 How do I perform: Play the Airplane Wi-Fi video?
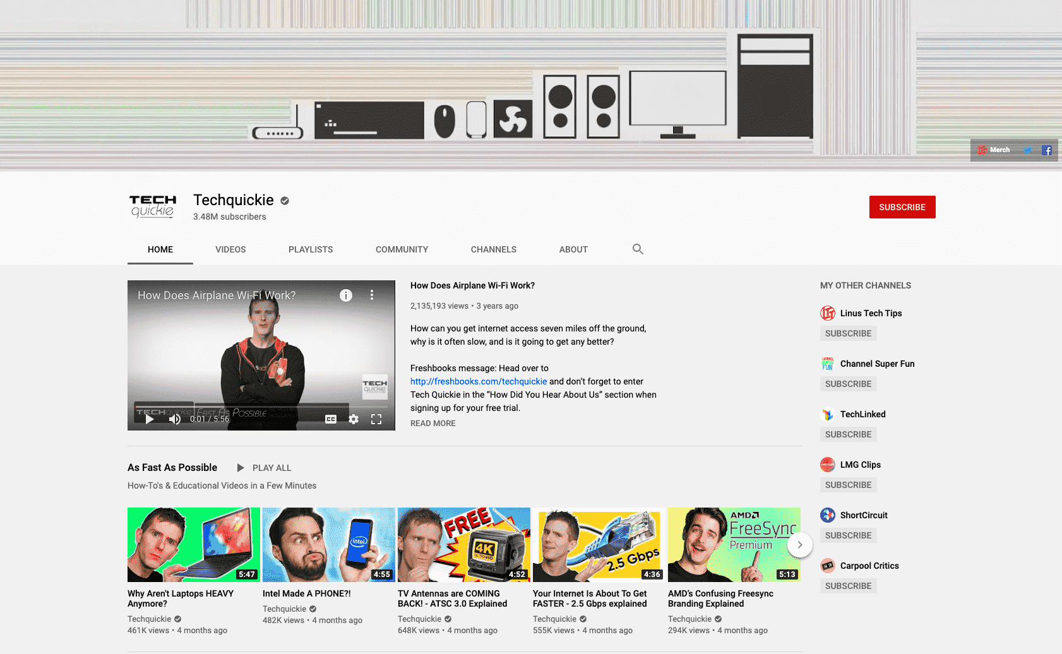[x=150, y=419]
